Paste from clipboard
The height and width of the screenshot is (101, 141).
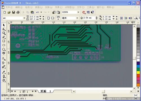coord(32,12)
